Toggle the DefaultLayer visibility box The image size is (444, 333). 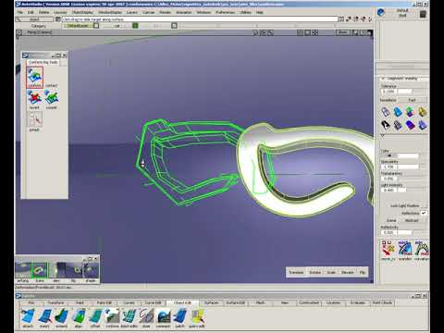click(x=96, y=26)
